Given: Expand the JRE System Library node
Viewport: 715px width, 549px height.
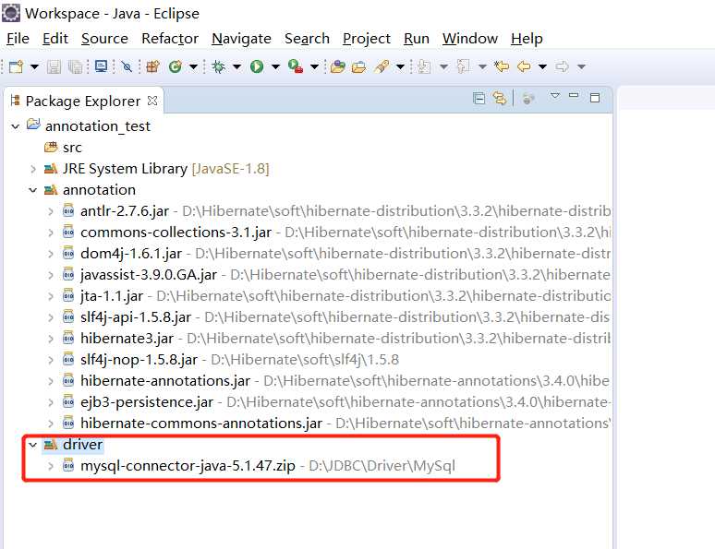Looking at the screenshot, I should pos(33,169).
